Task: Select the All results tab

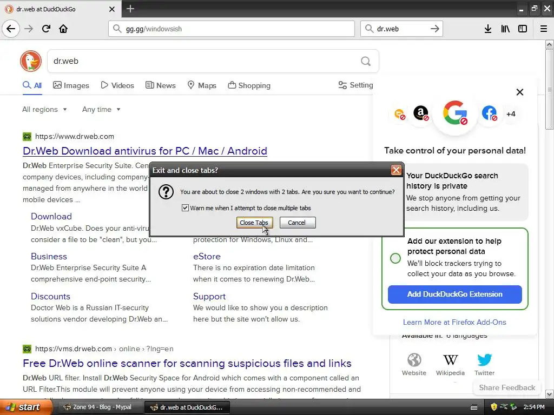Action: (x=32, y=85)
